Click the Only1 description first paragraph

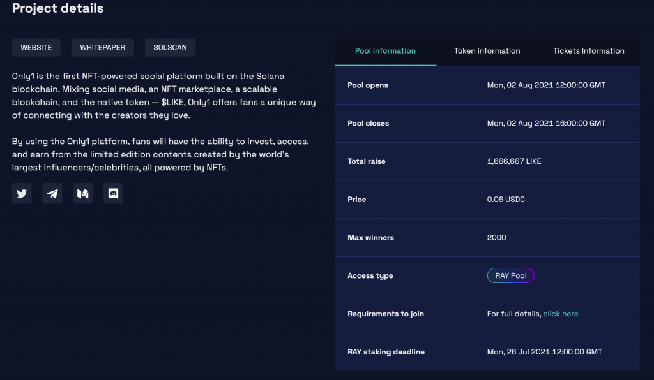click(x=164, y=96)
